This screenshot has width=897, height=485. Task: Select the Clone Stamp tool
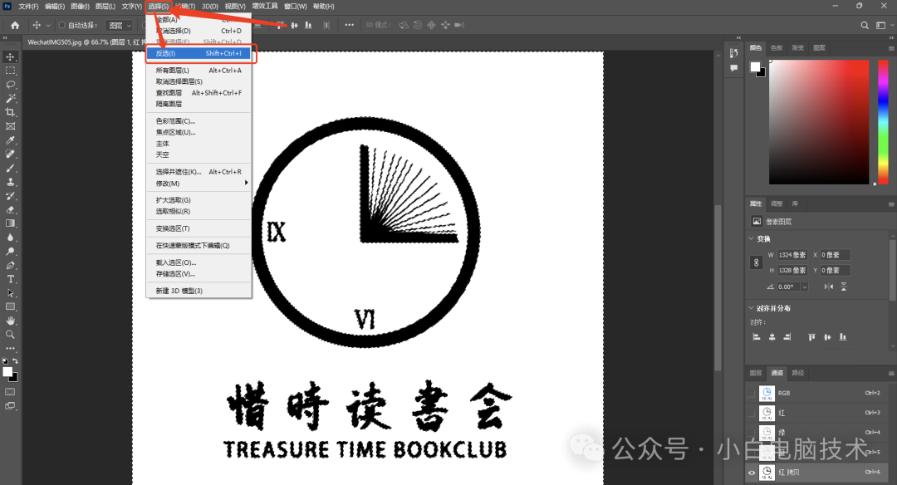(x=10, y=182)
